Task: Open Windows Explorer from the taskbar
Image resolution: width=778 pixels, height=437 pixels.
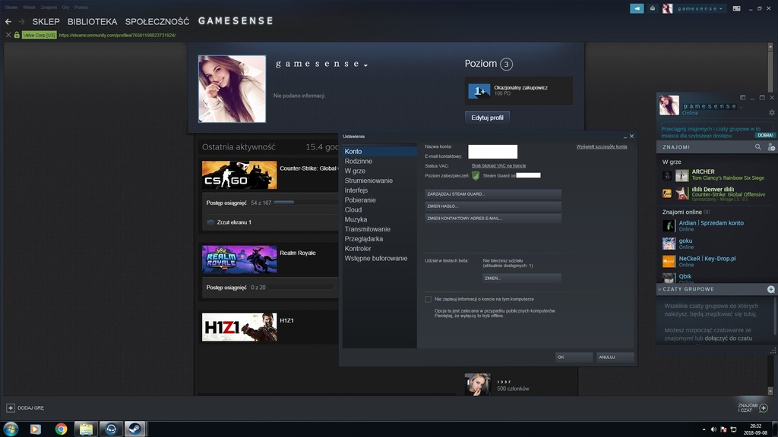Action: [86, 429]
